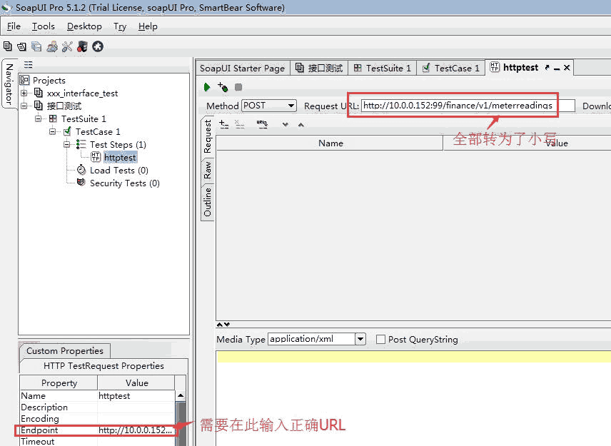Open the Media Type dropdown
The image size is (611, 446).
click(x=360, y=340)
